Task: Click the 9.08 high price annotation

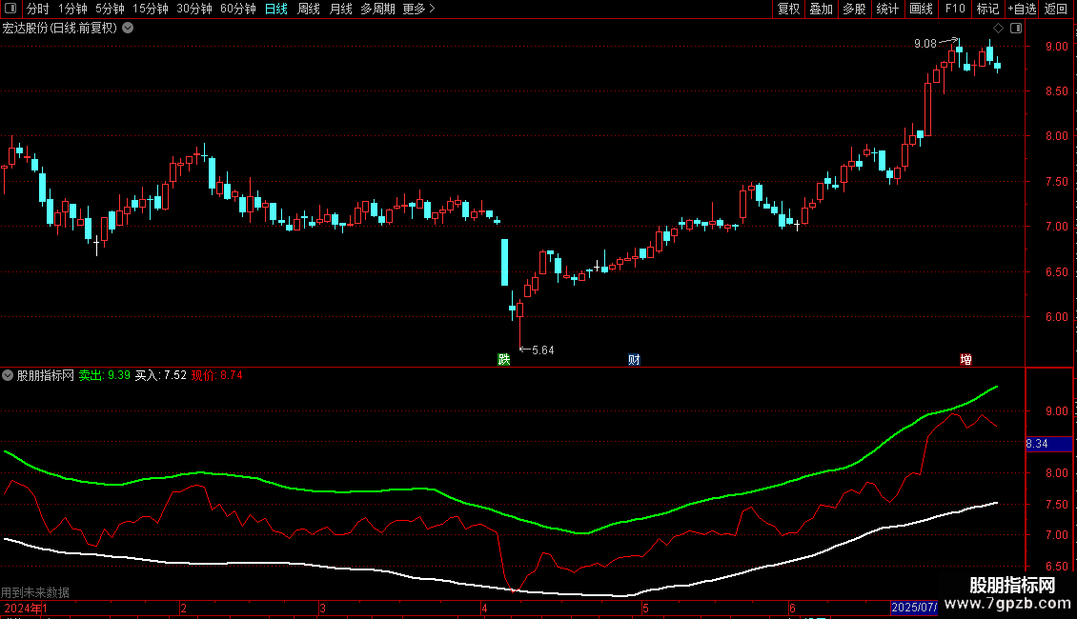Action: pyautogui.click(x=925, y=44)
